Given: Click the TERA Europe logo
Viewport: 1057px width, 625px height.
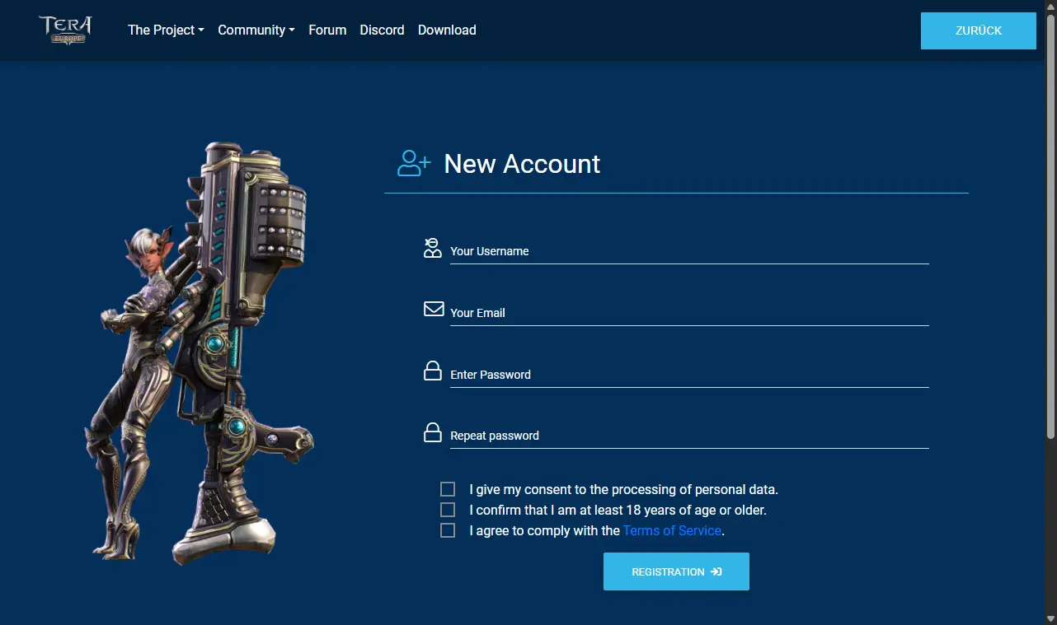Looking at the screenshot, I should [64, 30].
